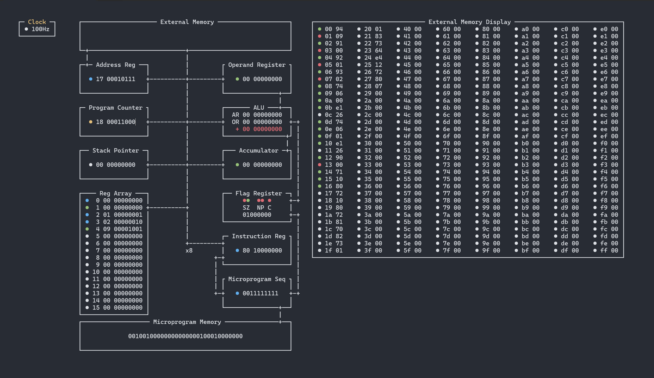The image size is (654, 378).
Task: Click the red dot at memory address 13
Action: tap(320, 165)
